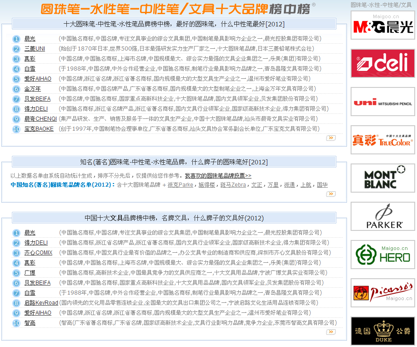
Task: Click the sidebar caption 圆珠笔-水性-中性笔/文具
Action: tap(381, 5)
